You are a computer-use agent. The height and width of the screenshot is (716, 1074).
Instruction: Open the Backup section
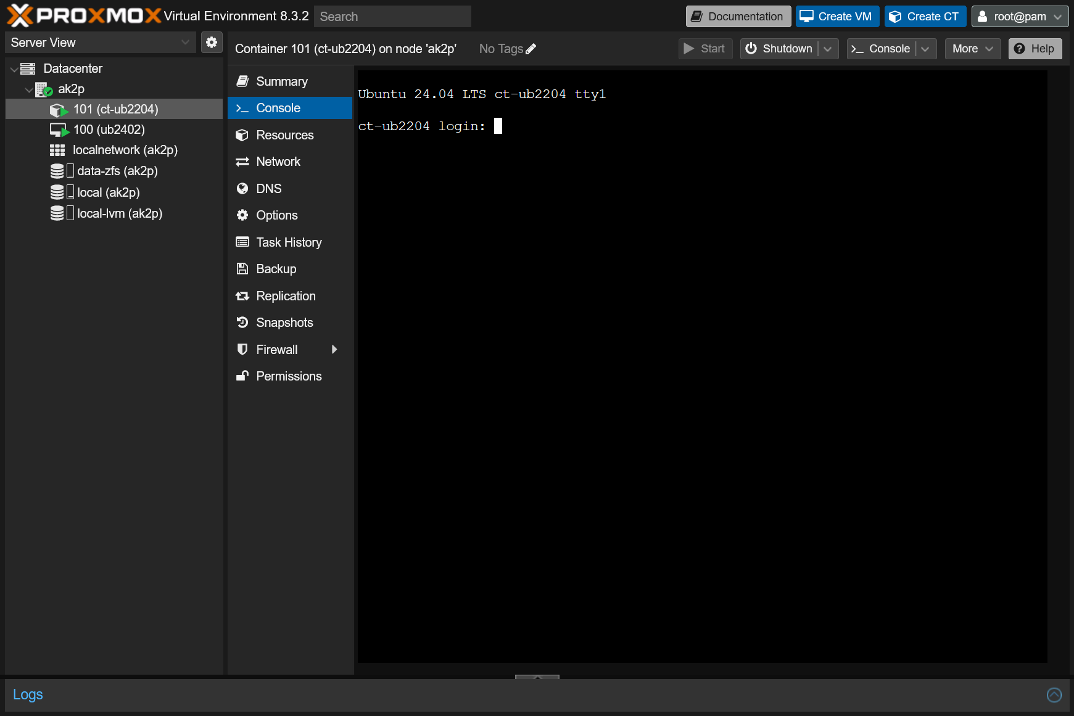[x=290, y=269]
